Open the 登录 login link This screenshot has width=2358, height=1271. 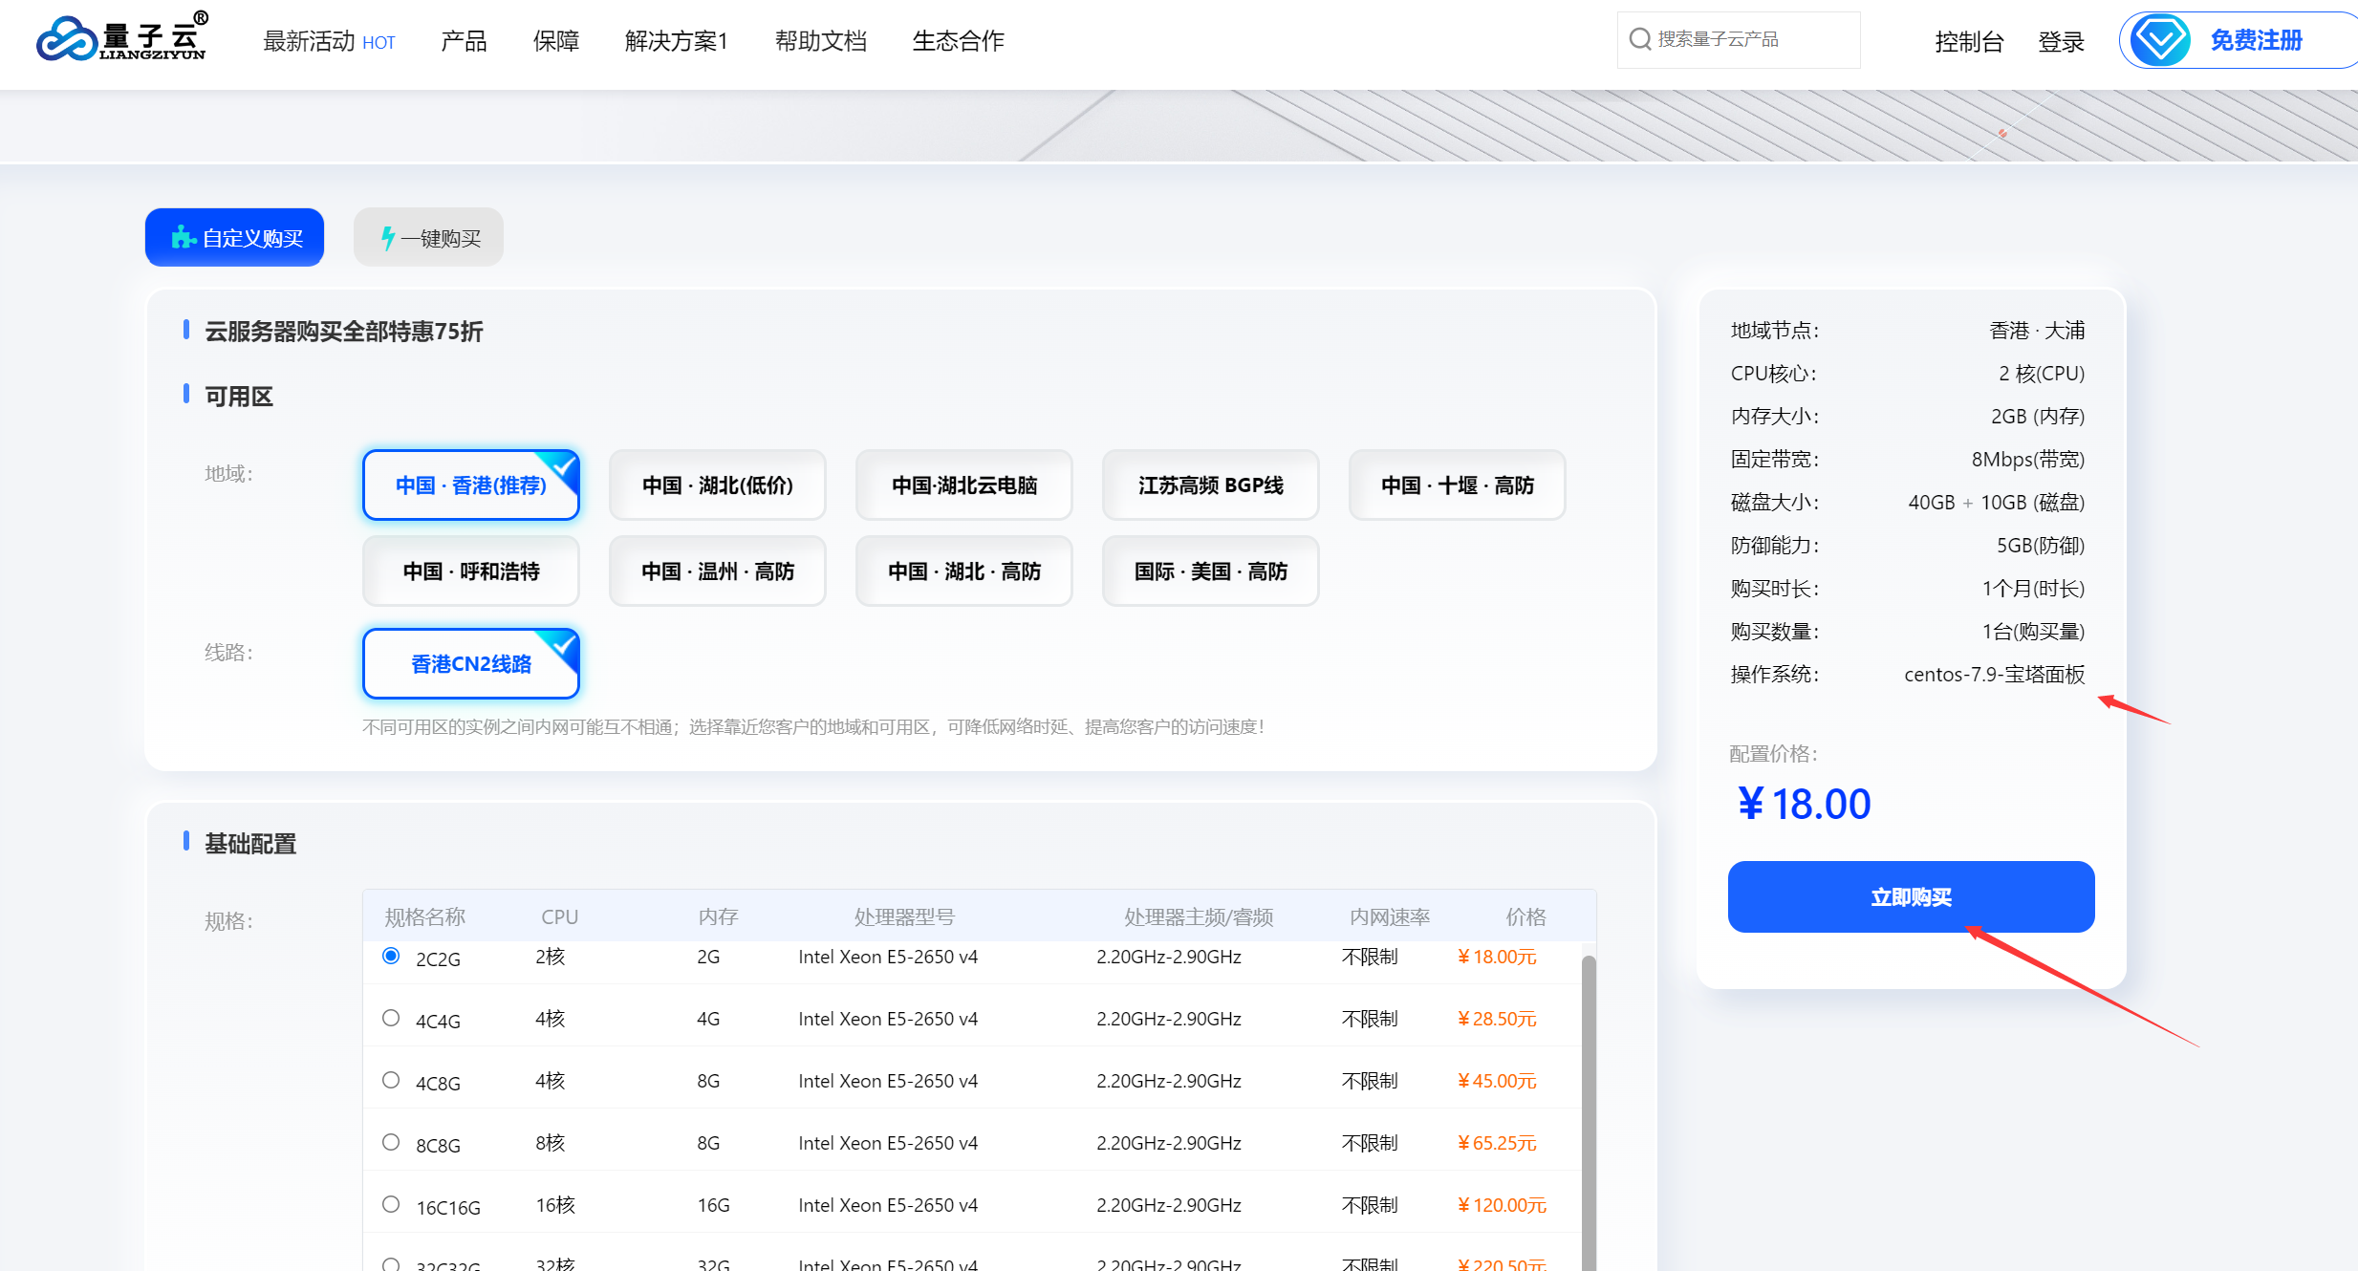point(2061,42)
